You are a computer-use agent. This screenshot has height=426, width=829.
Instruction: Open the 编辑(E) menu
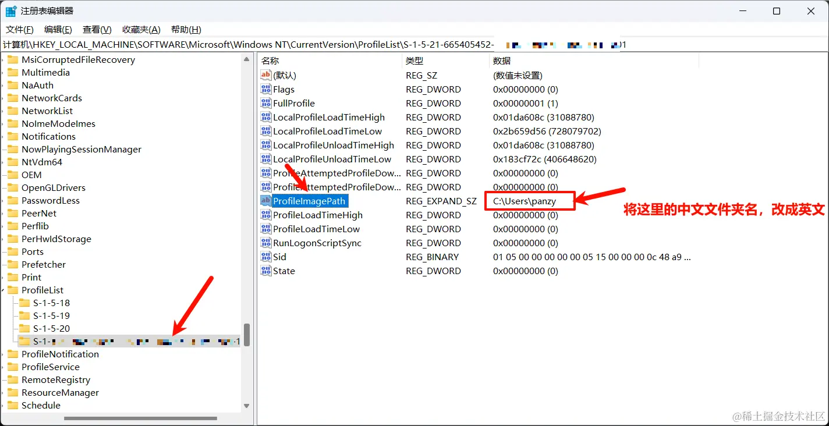[x=58, y=30]
